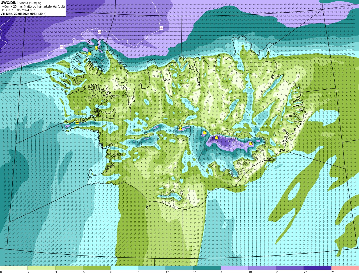The width and height of the screenshot is (359, 274).
Task: Select the 18–20 m/s purple legend swatch
Action: pos(262,268)
